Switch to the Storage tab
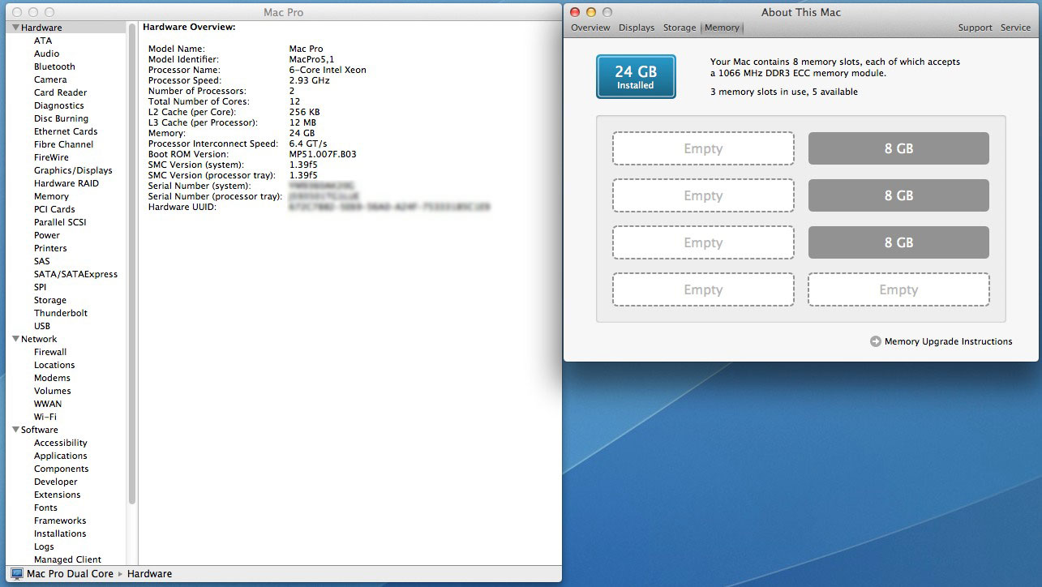This screenshot has width=1042, height=587. tap(680, 28)
